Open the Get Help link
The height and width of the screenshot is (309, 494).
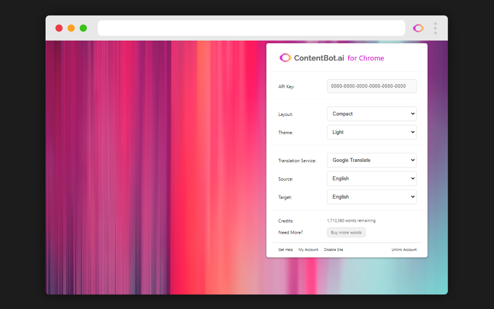point(286,250)
